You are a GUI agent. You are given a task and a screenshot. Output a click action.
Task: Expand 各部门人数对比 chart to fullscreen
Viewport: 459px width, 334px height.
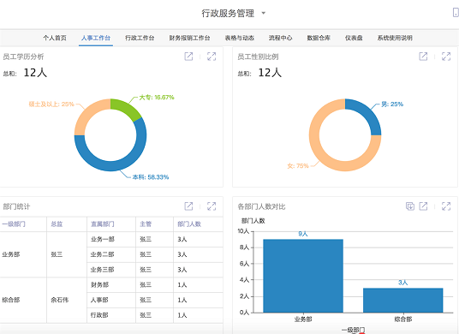446,206
